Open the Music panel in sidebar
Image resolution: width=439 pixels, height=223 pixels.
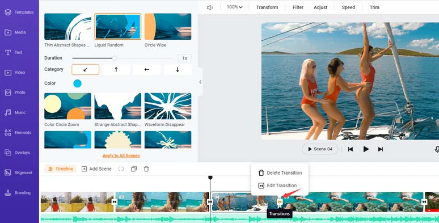pos(15,112)
